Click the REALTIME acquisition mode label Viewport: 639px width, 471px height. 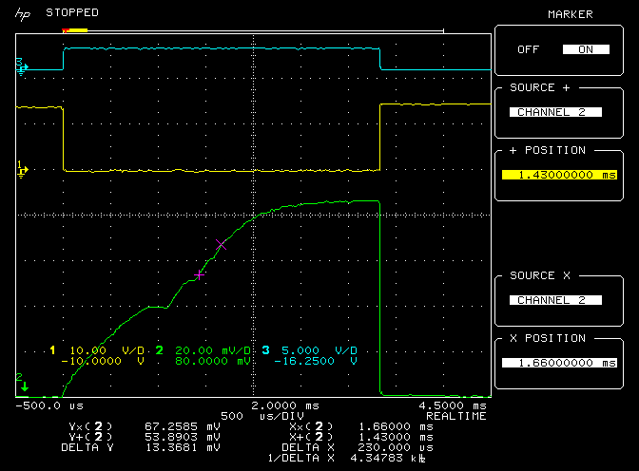tap(455, 416)
